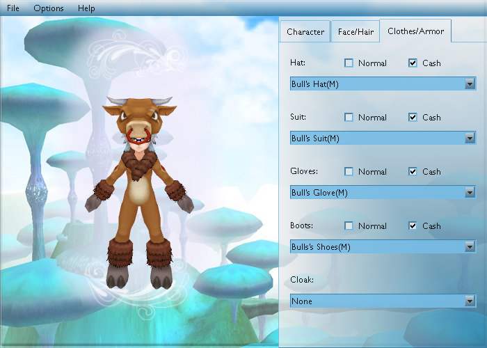This screenshot has height=348, width=487.
Task: Switch to the Character tab
Action: [305, 31]
